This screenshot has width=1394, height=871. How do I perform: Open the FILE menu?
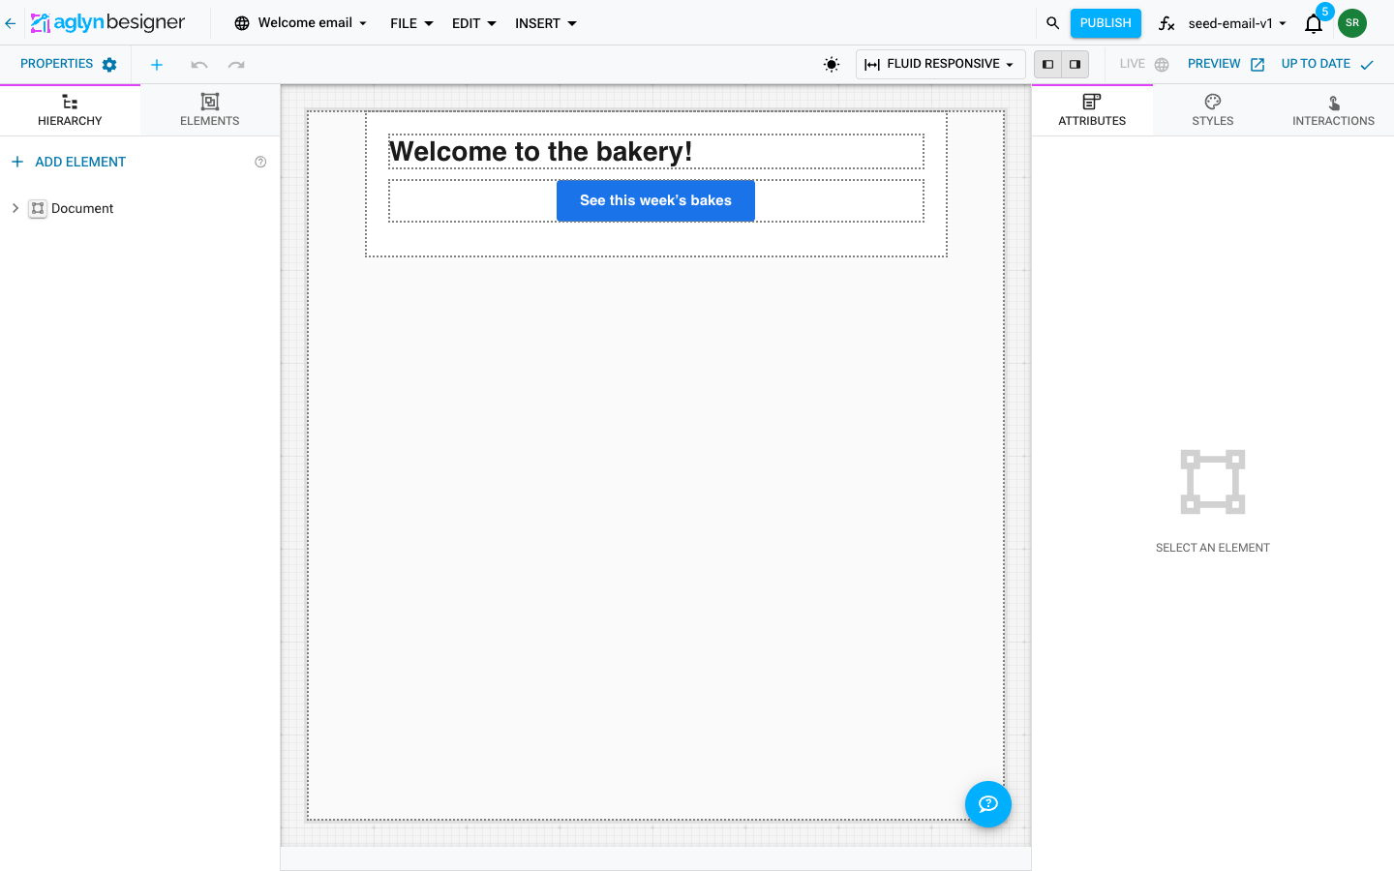click(x=411, y=23)
